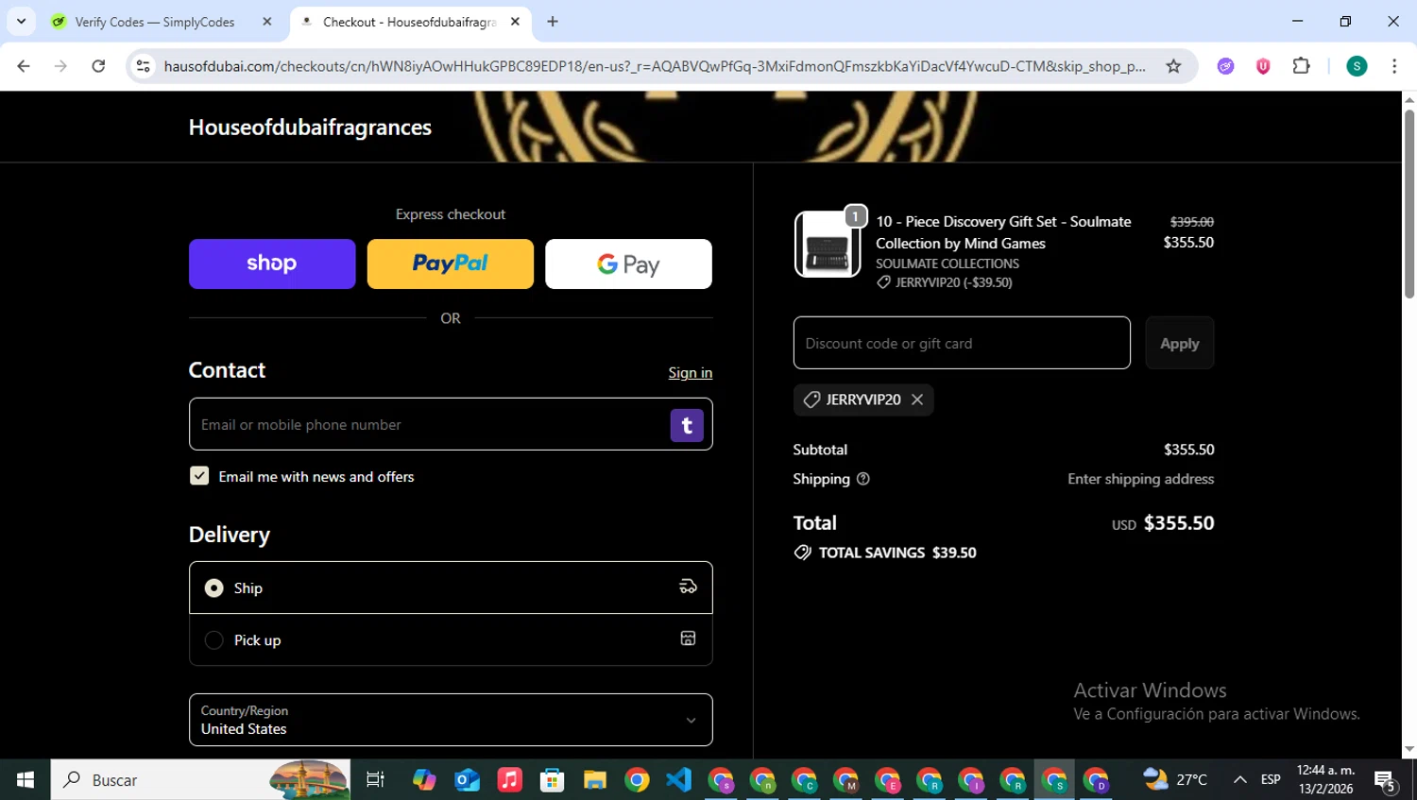Click the Shop Pay express checkout button
The image size is (1417, 800).
[272, 264]
